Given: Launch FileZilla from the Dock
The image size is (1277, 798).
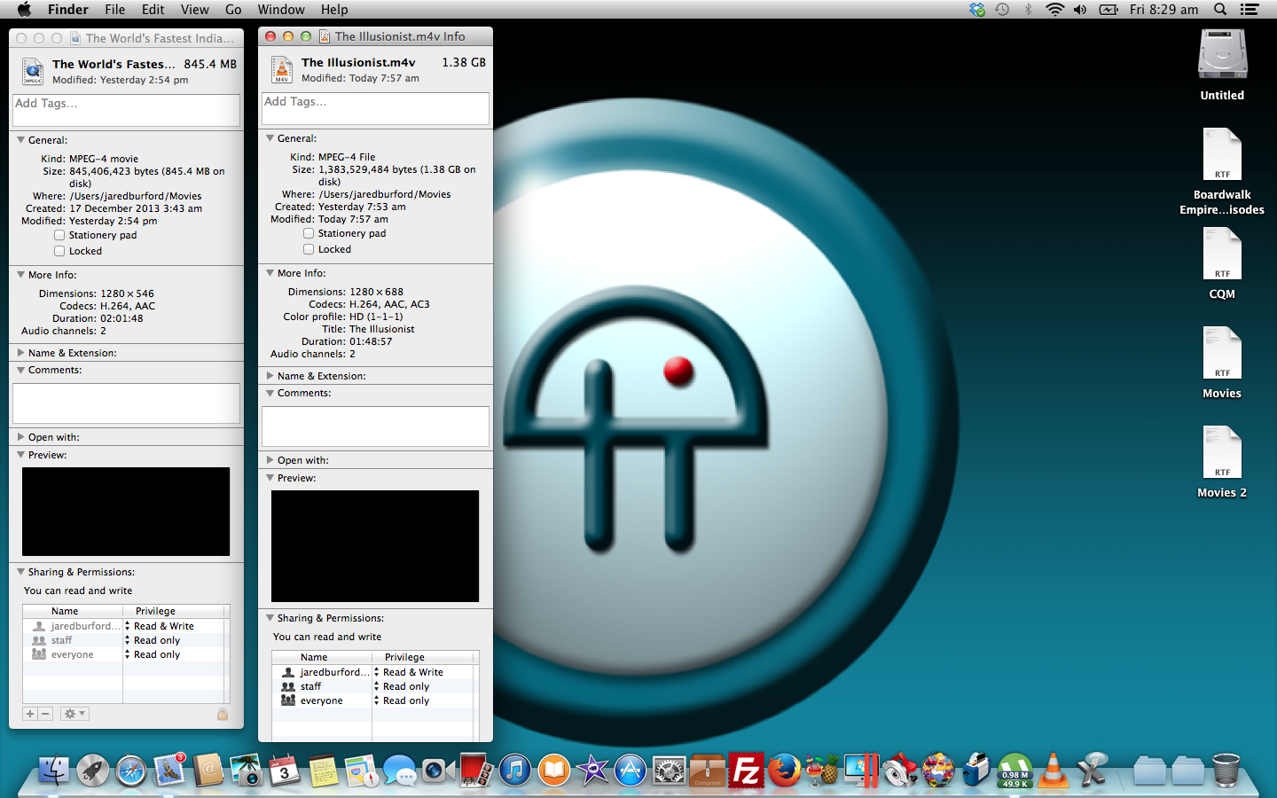Looking at the screenshot, I should coord(746,770).
